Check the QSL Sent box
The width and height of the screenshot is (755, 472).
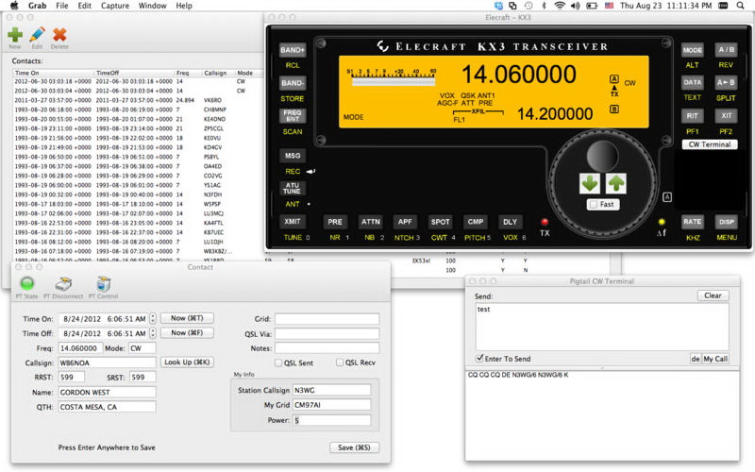click(278, 362)
